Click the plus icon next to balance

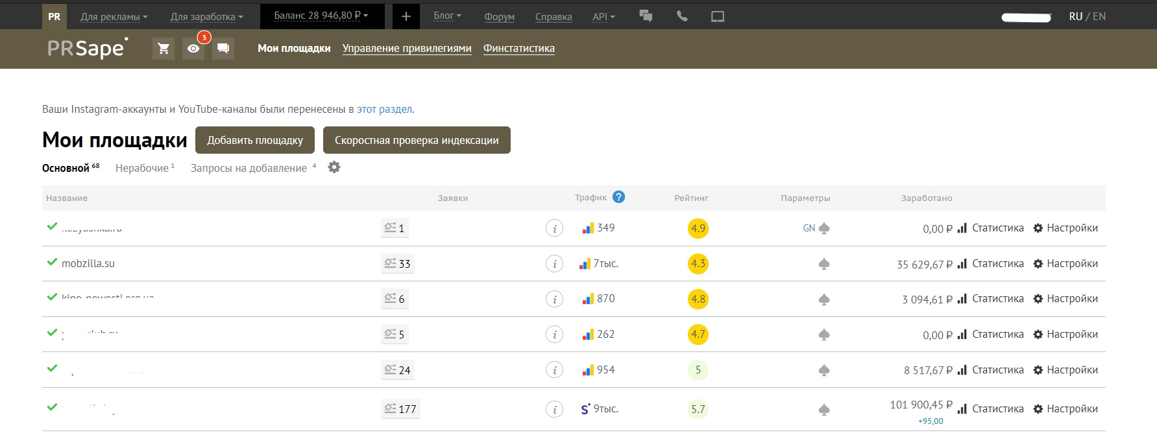(406, 17)
